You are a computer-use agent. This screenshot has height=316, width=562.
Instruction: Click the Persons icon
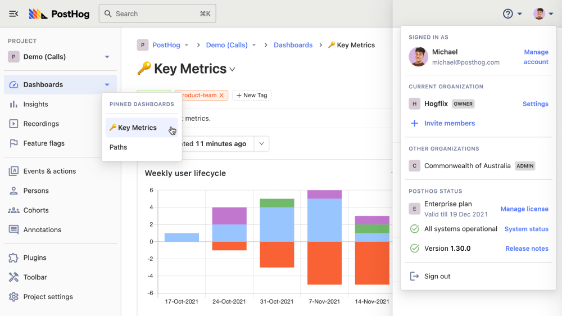coord(13,191)
